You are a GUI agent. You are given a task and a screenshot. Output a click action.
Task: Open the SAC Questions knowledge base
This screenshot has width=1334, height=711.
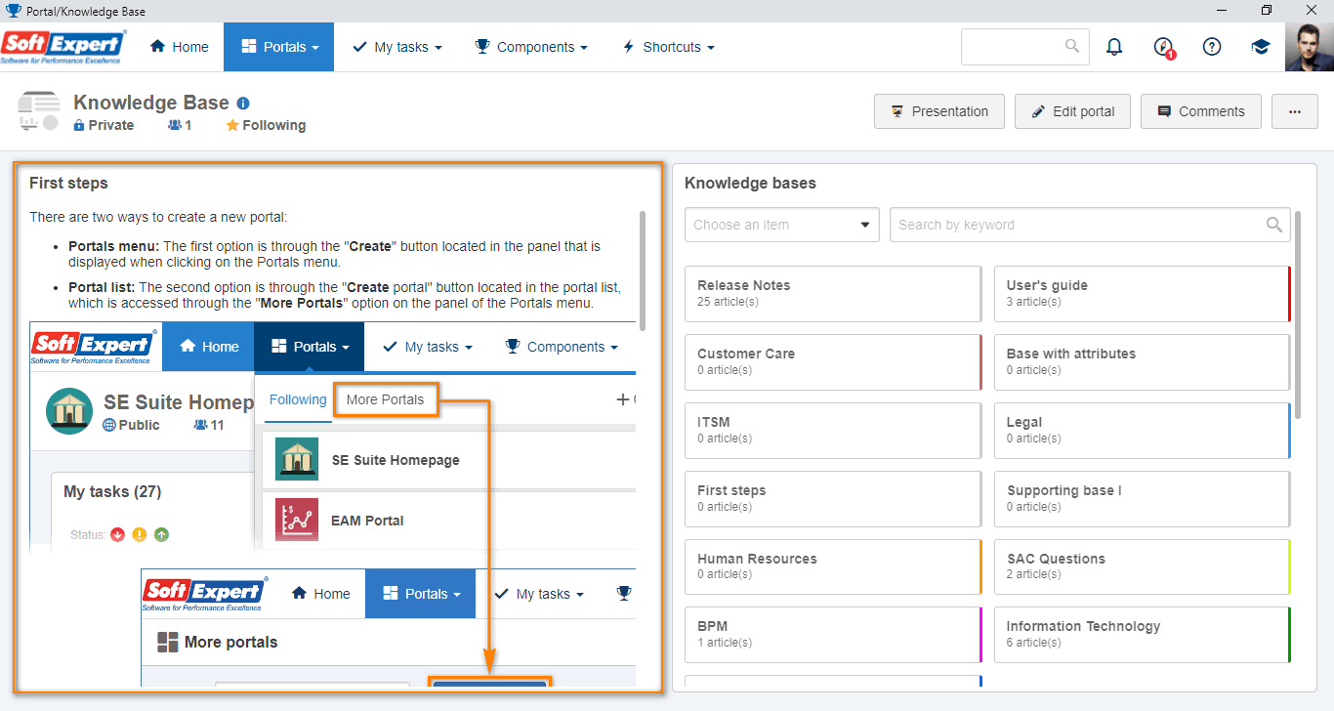tap(1143, 567)
